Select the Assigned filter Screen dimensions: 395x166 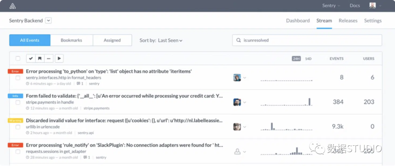coord(112,40)
